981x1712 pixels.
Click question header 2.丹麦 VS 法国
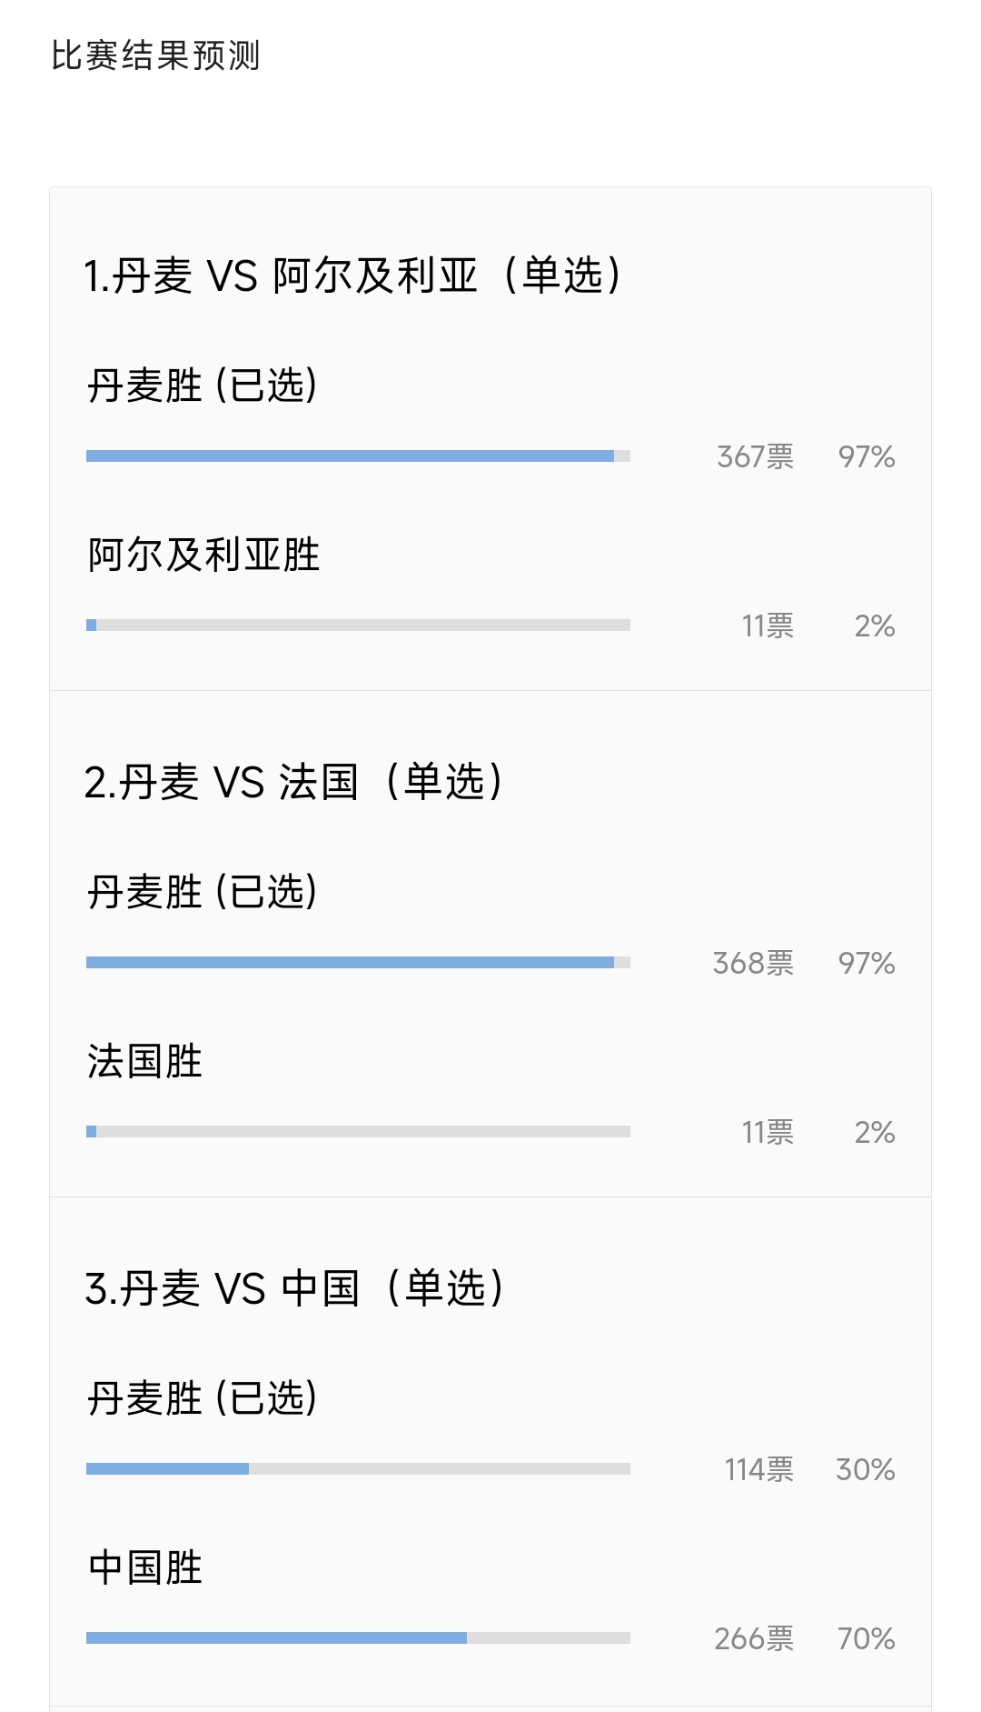295,780
